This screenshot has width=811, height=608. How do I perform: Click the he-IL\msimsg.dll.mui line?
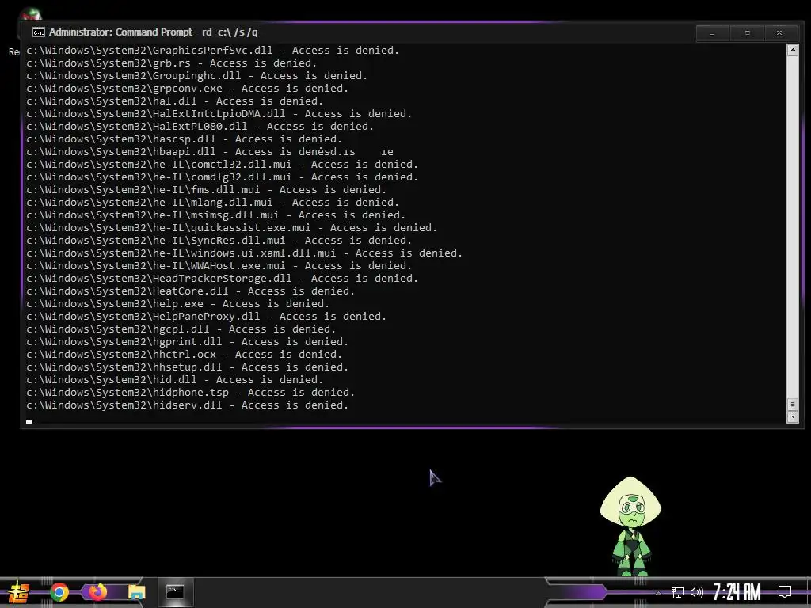pos(215,215)
